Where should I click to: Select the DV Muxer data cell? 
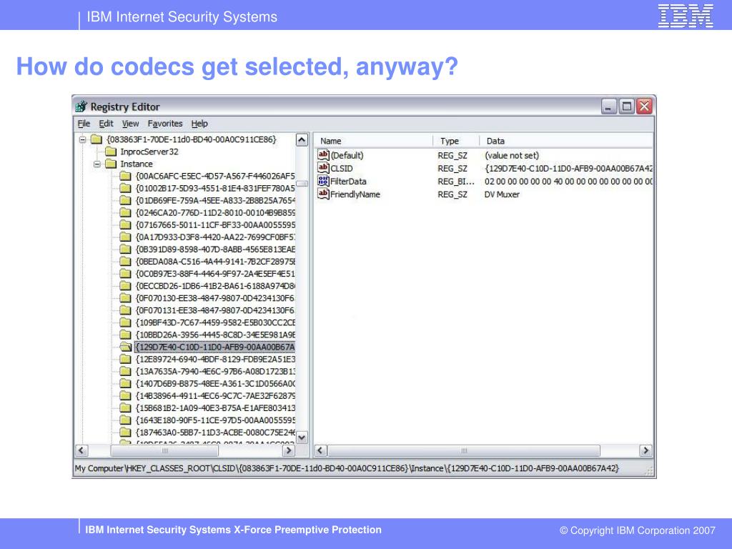click(x=502, y=194)
